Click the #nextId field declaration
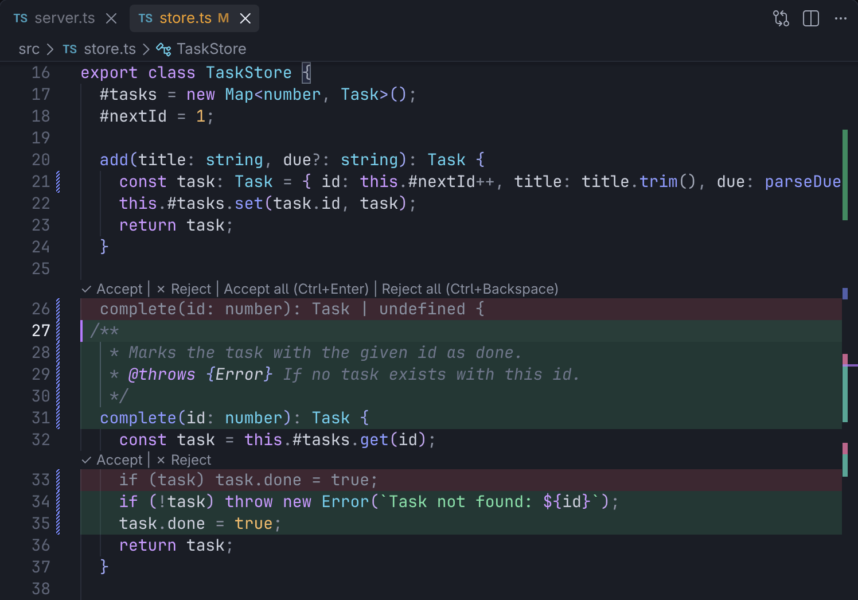 [133, 116]
